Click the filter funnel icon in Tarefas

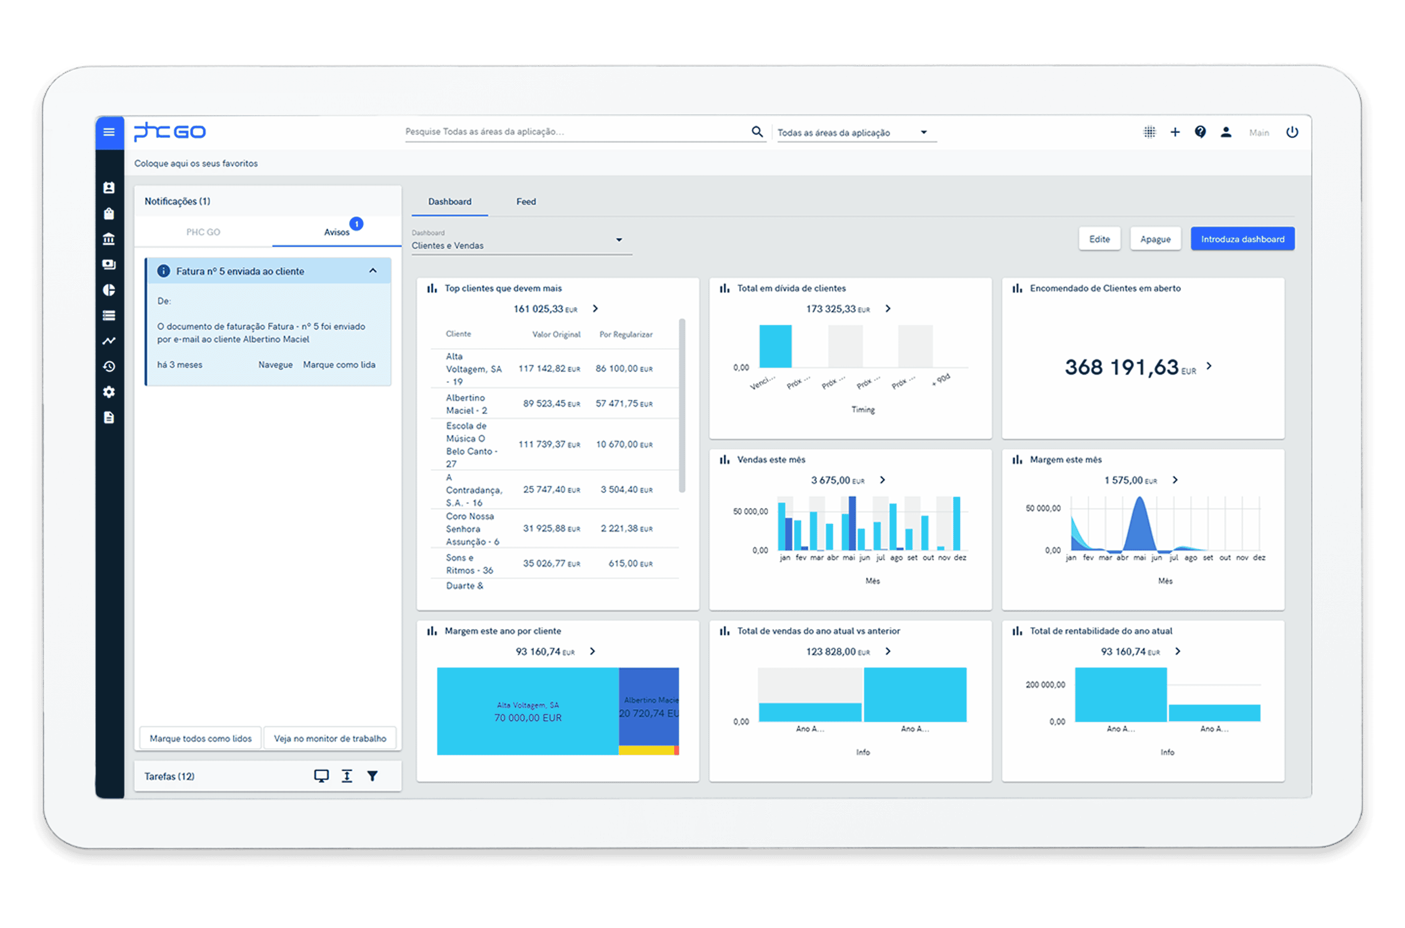click(x=372, y=776)
